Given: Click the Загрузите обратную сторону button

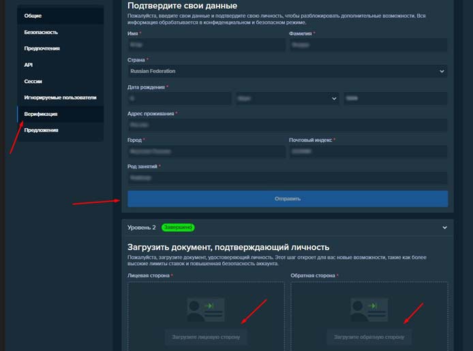Looking at the screenshot, I should 369,337.
